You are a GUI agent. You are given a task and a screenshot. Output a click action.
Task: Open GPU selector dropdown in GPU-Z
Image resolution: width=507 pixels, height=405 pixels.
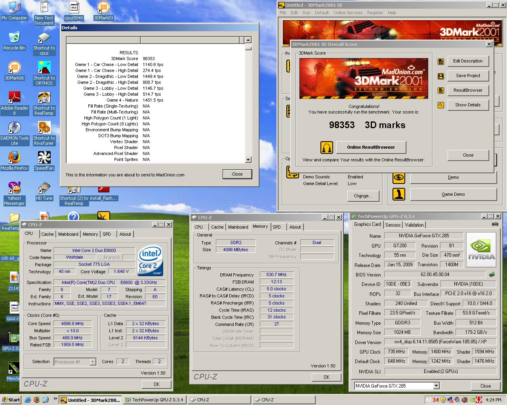pos(436,386)
